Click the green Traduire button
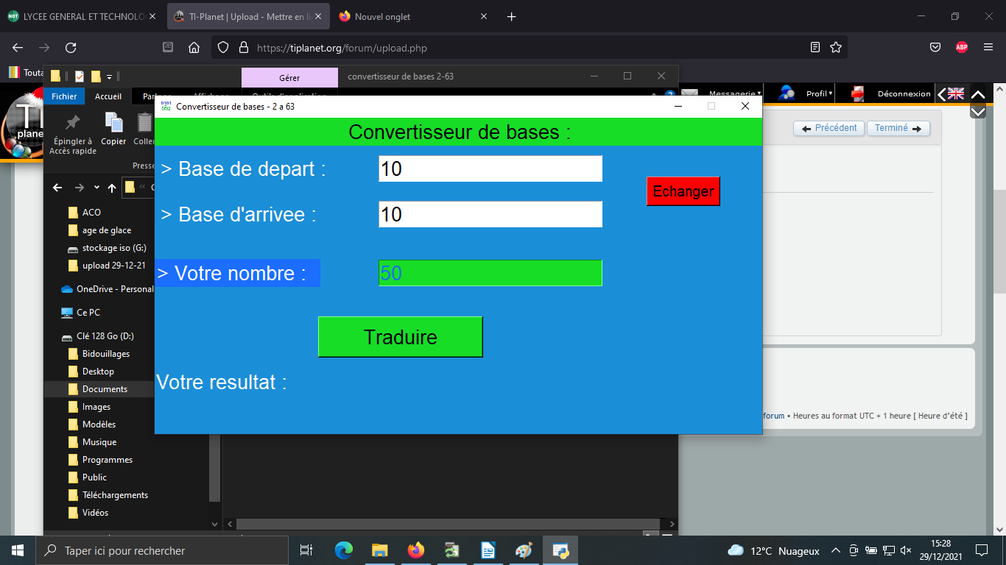This screenshot has width=1006, height=565. pyautogui.click(x=400, y=337)
